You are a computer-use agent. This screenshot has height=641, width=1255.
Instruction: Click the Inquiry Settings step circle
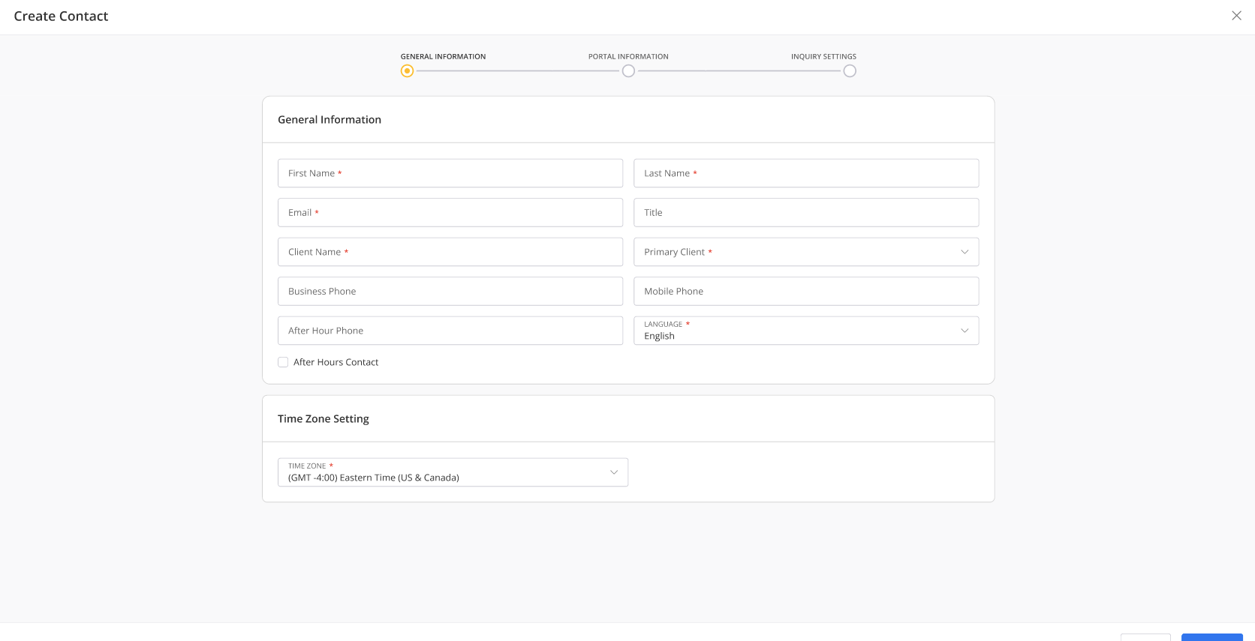pyautogui.click(x=850, y=71)
